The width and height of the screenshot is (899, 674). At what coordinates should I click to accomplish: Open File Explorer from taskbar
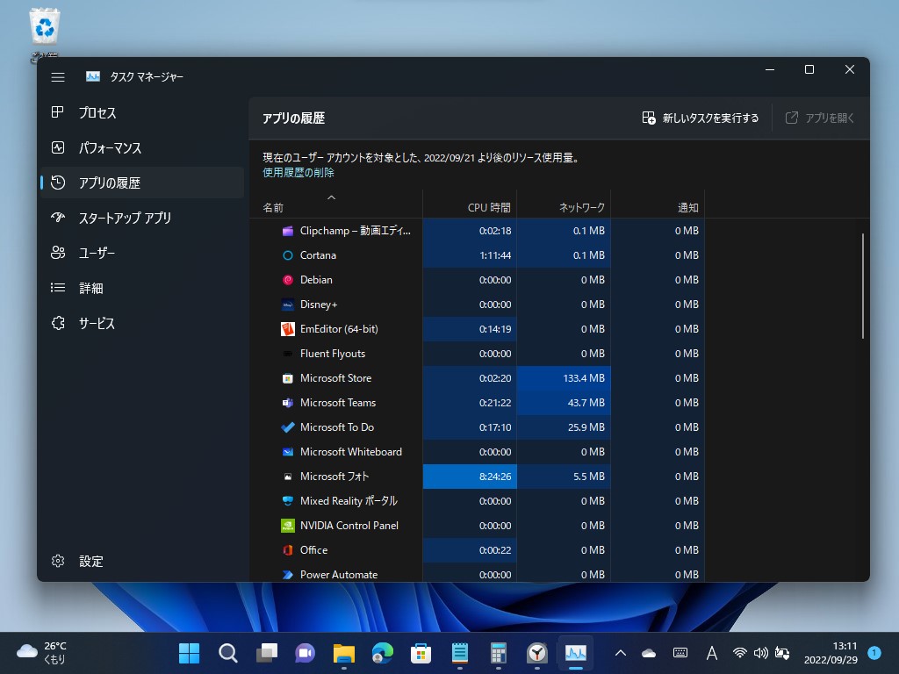tap(343, 653)
